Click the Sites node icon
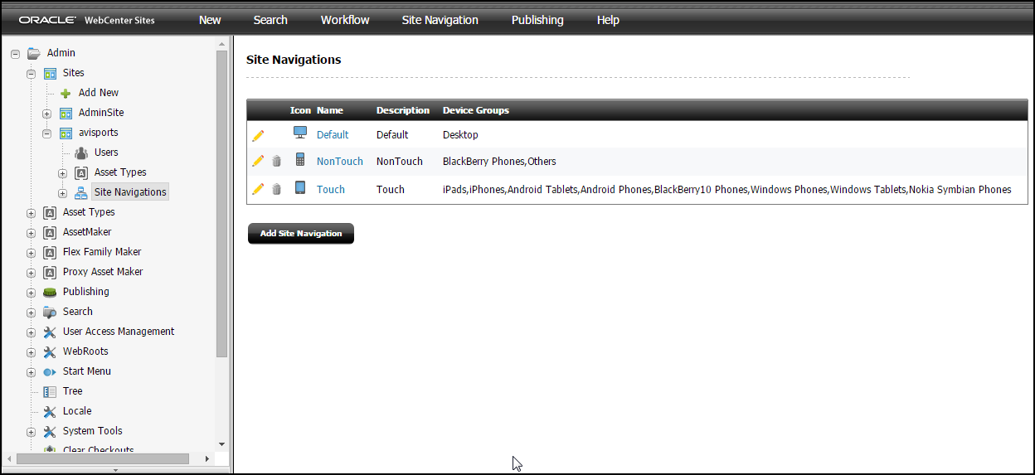 [50, 73]
